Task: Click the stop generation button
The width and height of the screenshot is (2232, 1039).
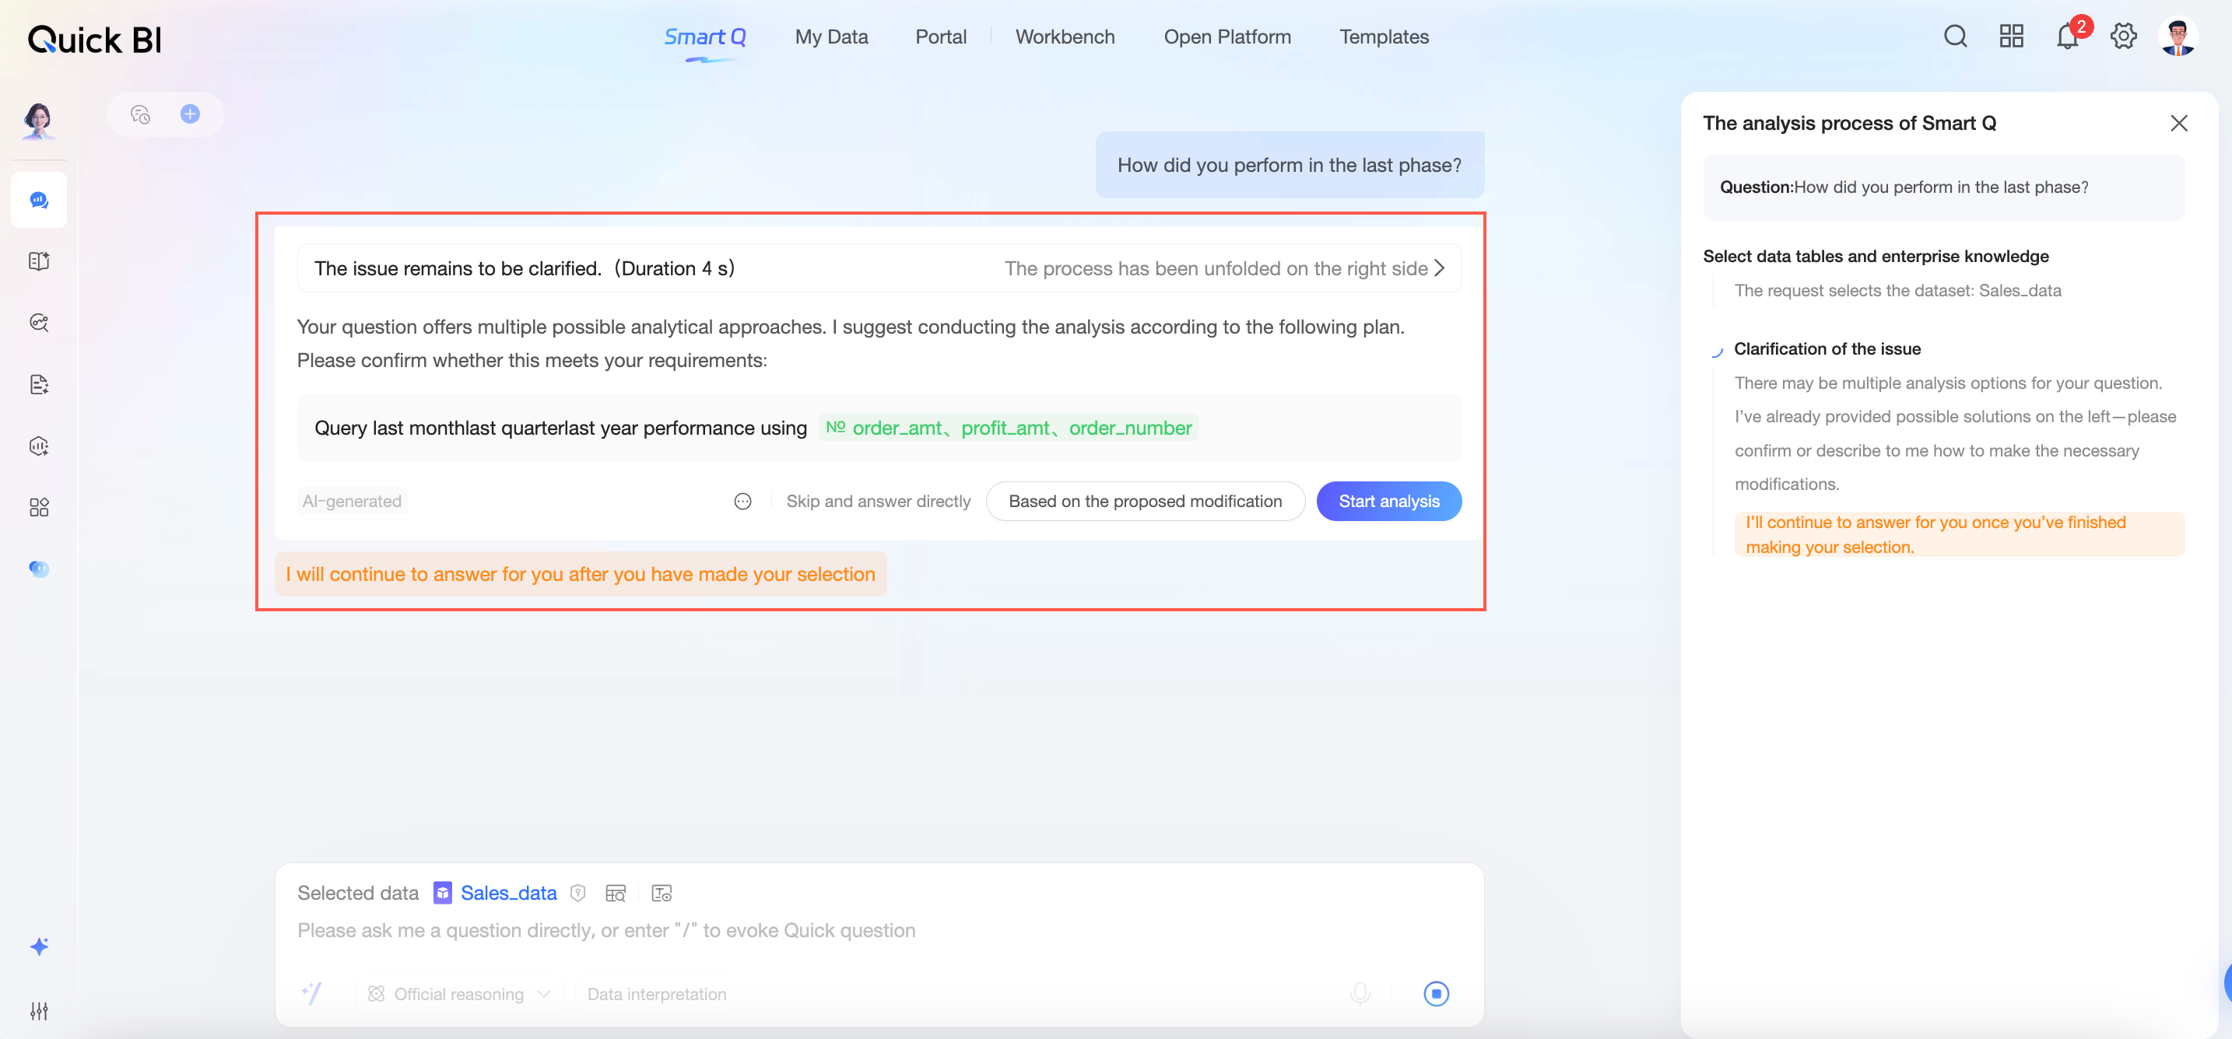Action: click(x=1436, y=993)
